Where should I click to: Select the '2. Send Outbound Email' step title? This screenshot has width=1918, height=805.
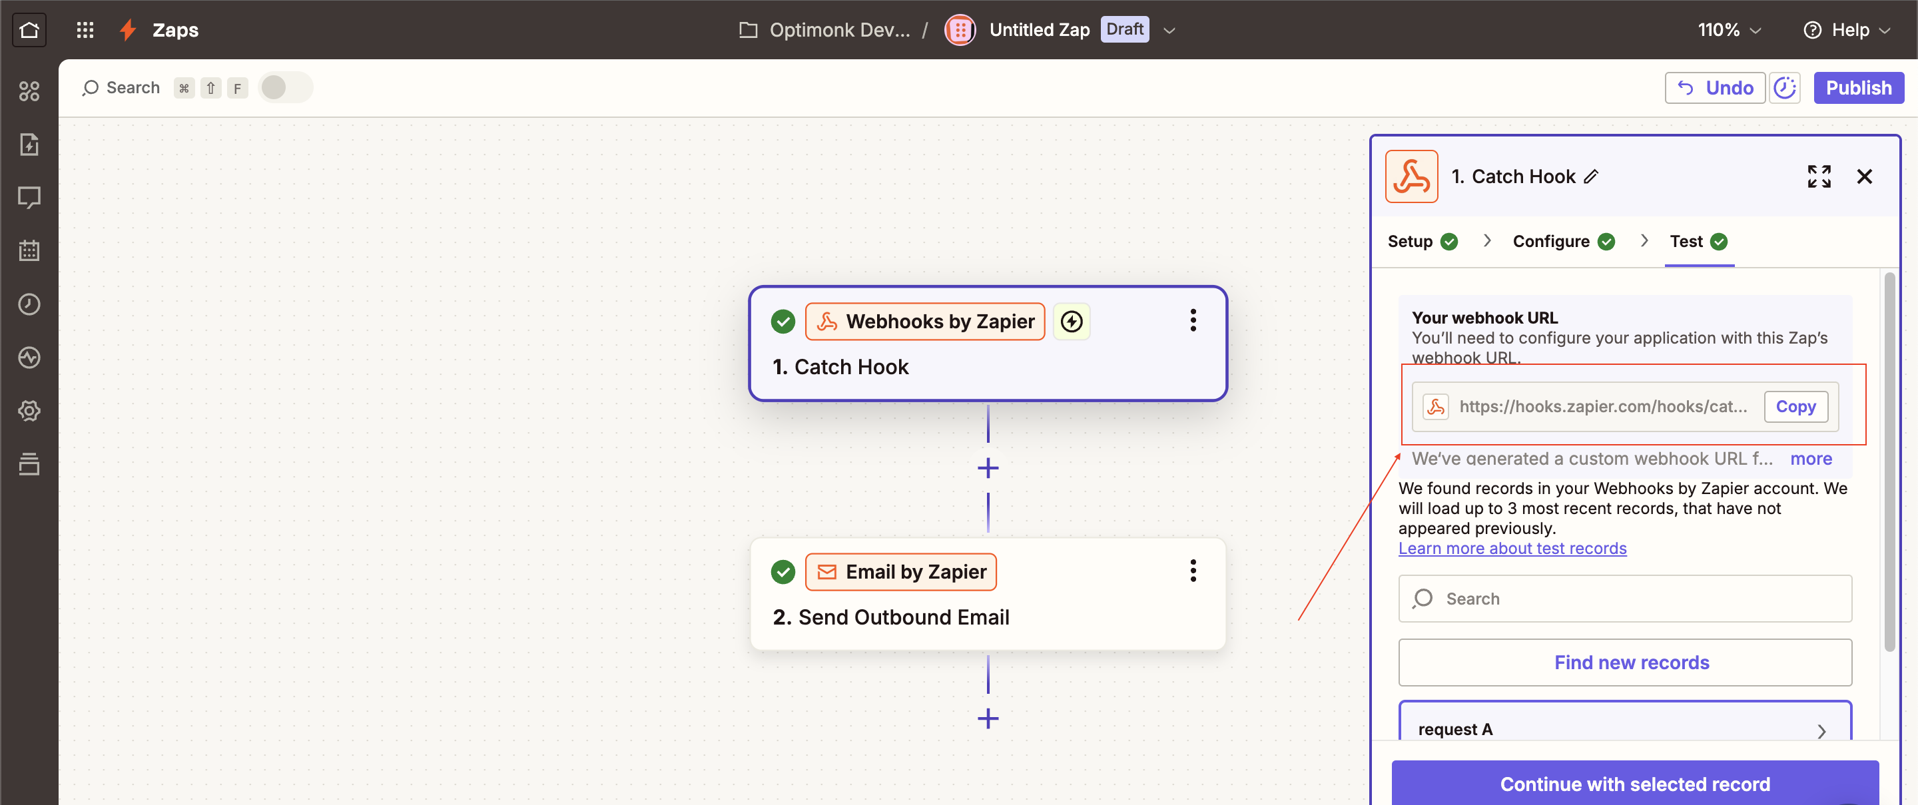890,617
